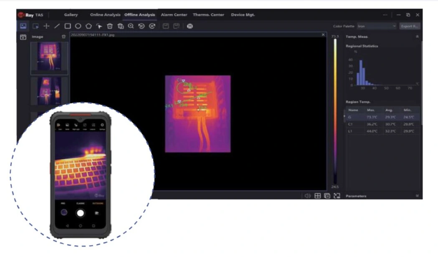Viewport: 438px width, 257px height.
Task: Open the Thermo. Center tab
Action: click(x=208, y=15)
